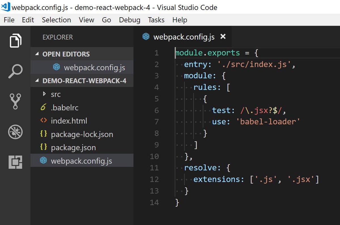Click webpack icon of project webpack.config.js
340x225 pixels.
pyautogui.click(x=43, y=161)
